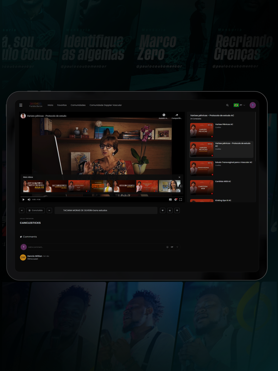Image resolution: width=278 pixels, height=371 pixels.
Task: Open Comunidade Doppler Vascular
Action: click(106, 105)
